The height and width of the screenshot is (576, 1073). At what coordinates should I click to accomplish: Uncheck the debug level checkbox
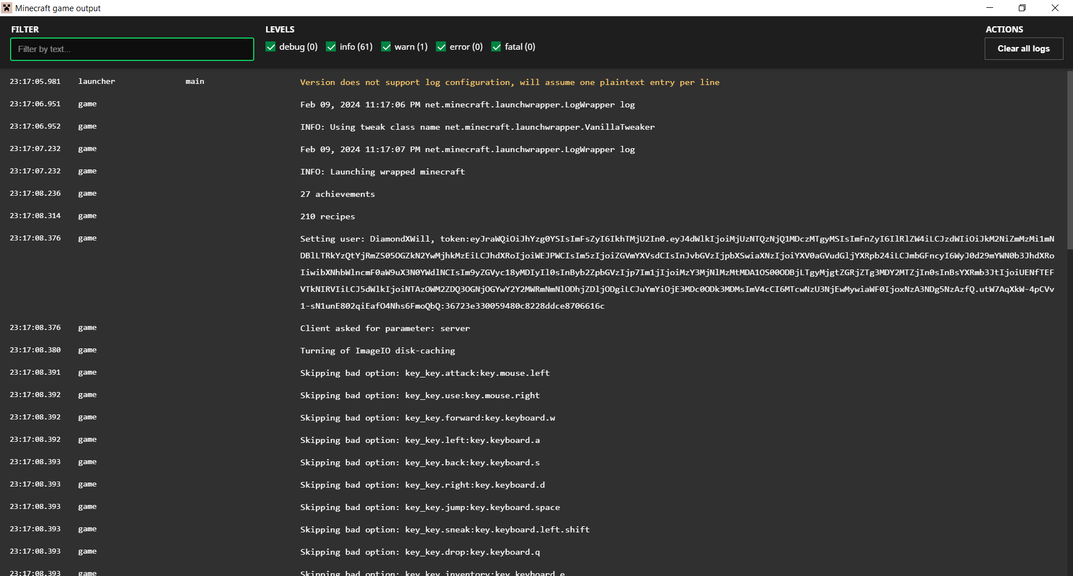(271, 47)
